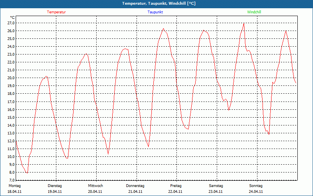Click the date 19.04.11
The height and width of the screenshot is (196, 313).
tap(55, 192)
